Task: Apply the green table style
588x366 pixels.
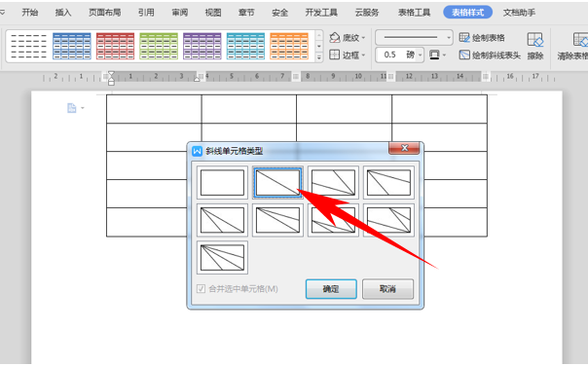Action: (159, 46)
